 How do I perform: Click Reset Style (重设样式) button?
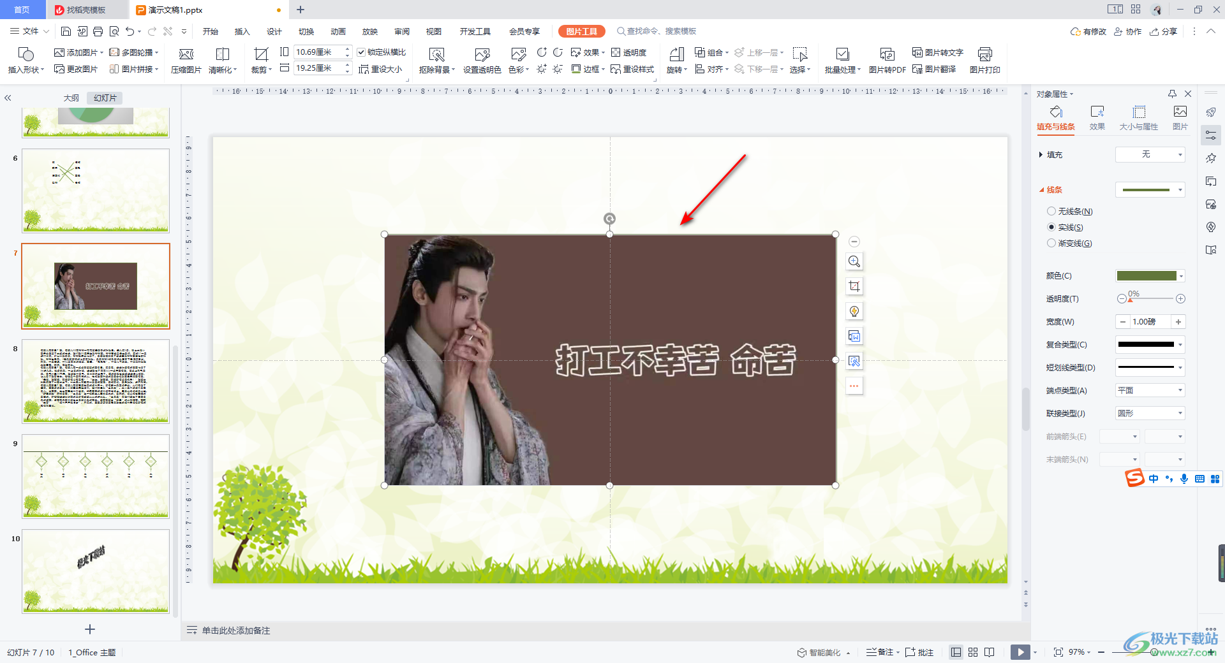point(632,69)
